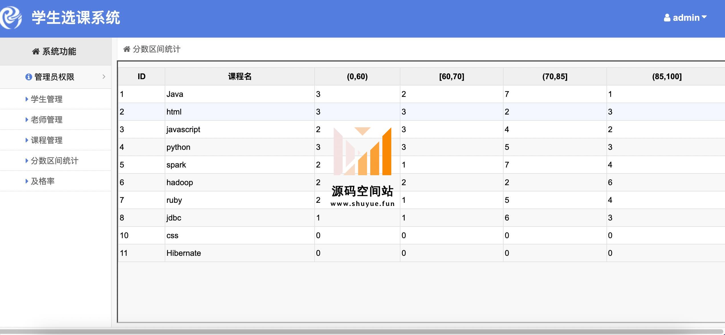Open the admin dropdown caret
The height and width of the screenshot is (335, 725).
704,17
